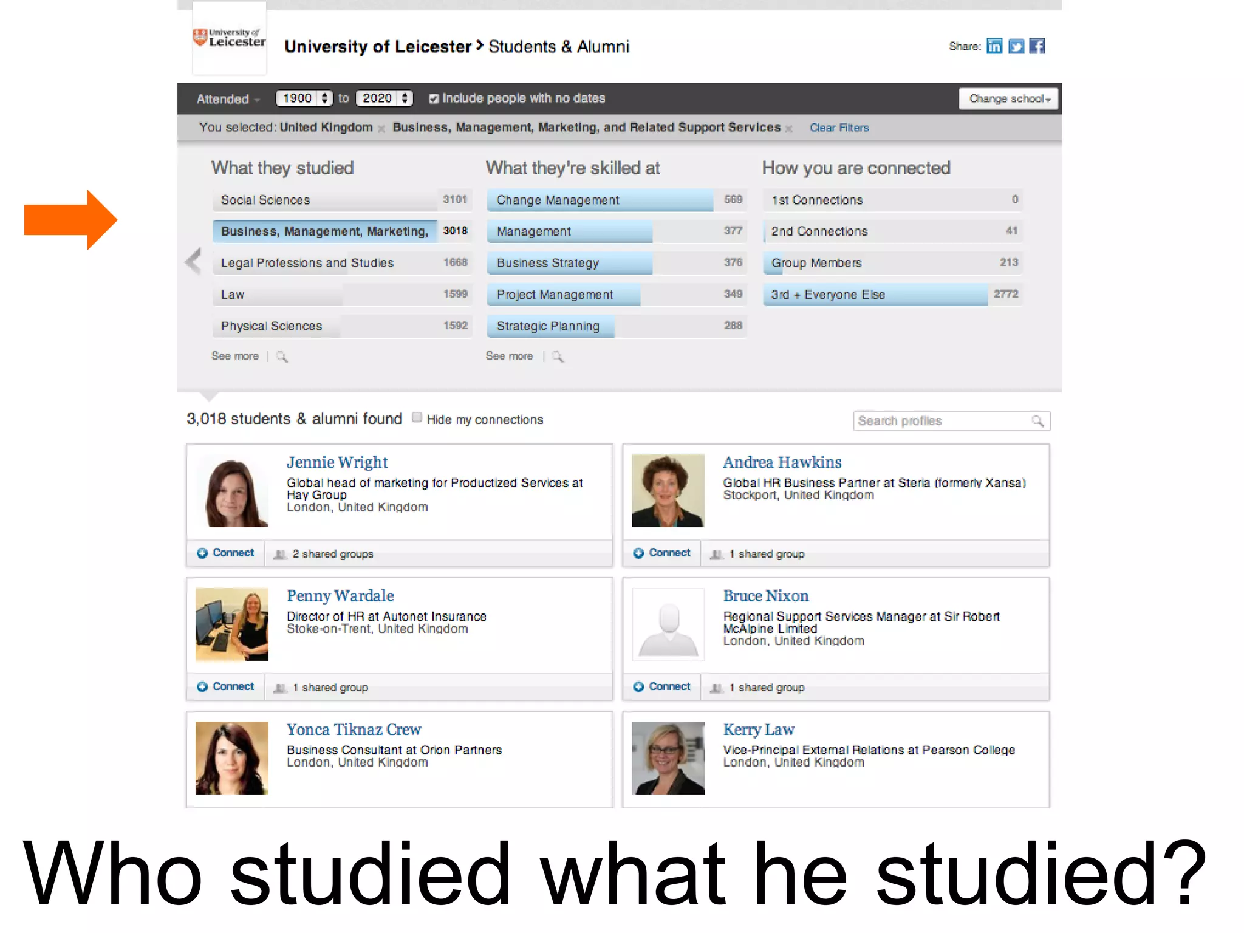Image resolution: width=1244 pixels, height=933 pixels.
Task: Click the previous panel arrow
Action: coord(193,262)
